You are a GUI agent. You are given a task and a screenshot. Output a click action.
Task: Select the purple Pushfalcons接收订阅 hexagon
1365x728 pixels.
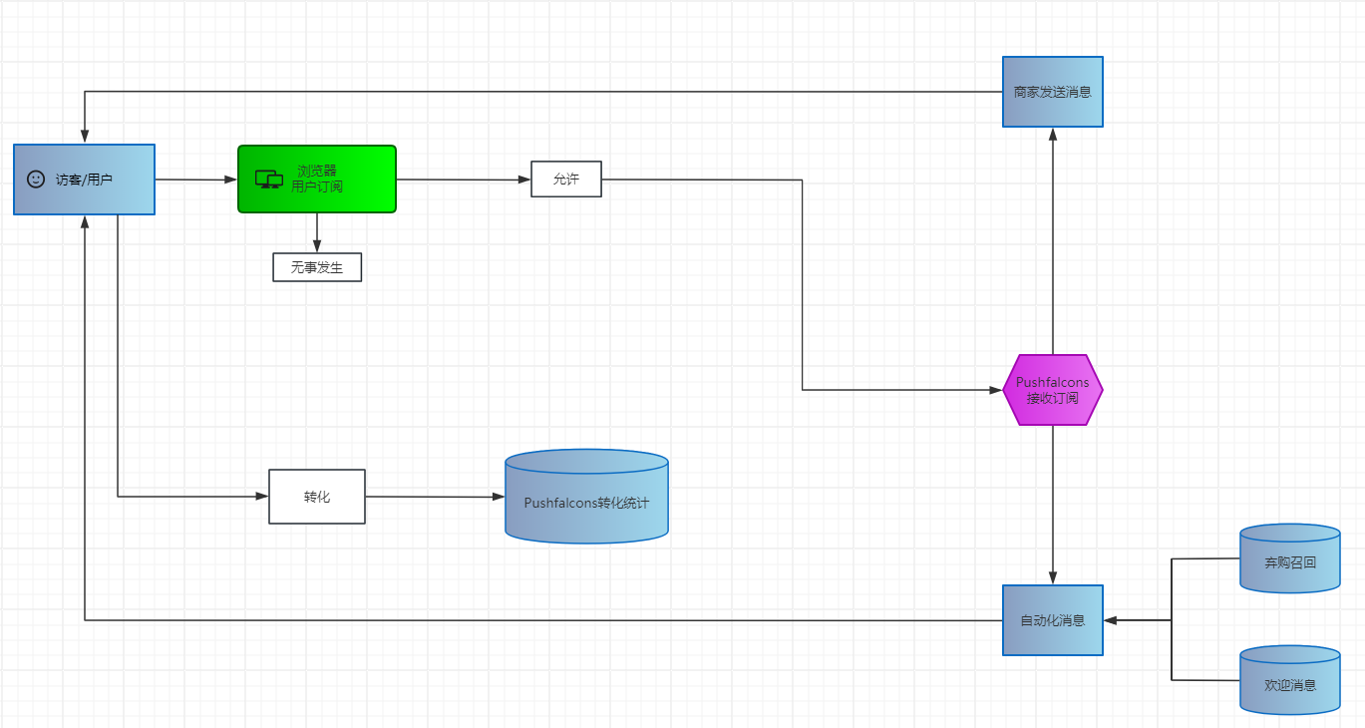pos(1053,390)
